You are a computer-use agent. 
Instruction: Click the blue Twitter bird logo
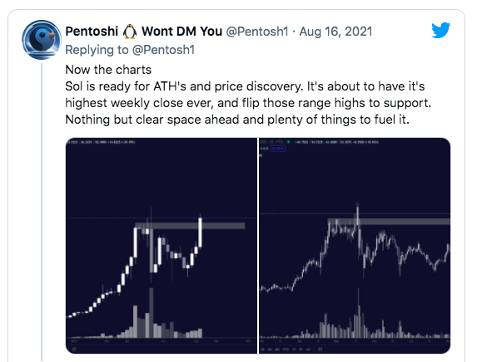[x=440, y=31]
